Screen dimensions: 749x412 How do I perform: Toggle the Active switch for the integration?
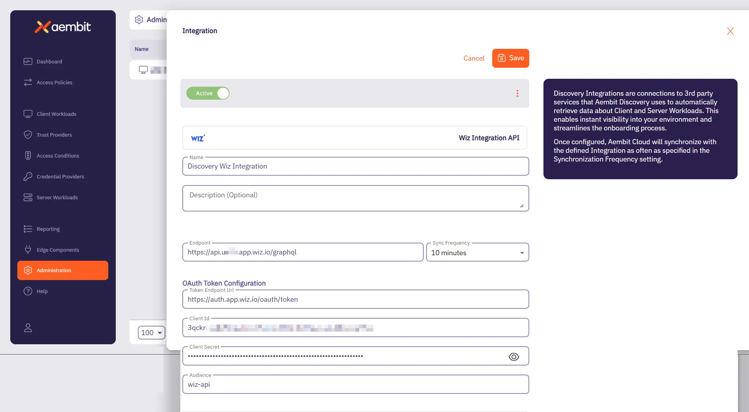(208, 93)
